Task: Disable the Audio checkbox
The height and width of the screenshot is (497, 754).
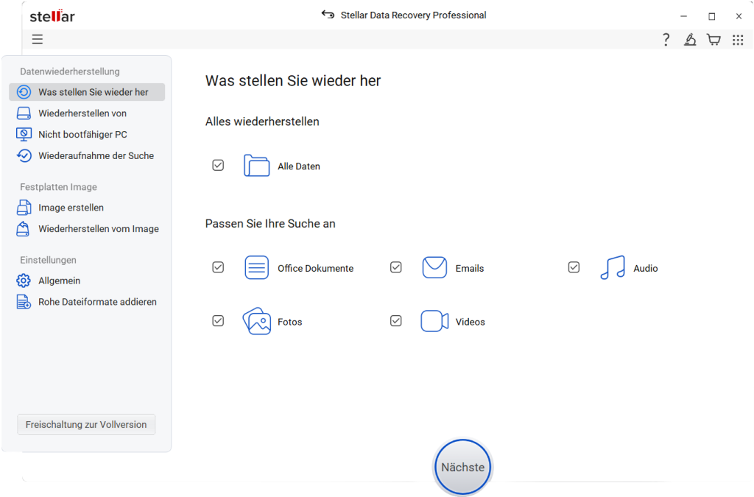Action: click(574, 267)
